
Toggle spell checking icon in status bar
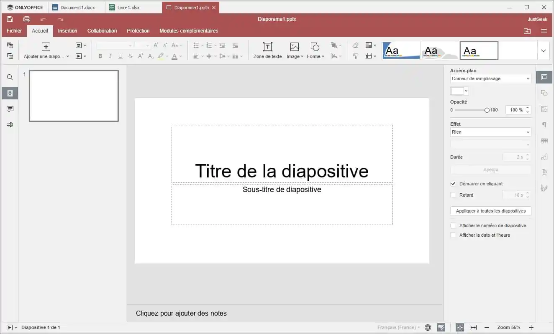441,328
